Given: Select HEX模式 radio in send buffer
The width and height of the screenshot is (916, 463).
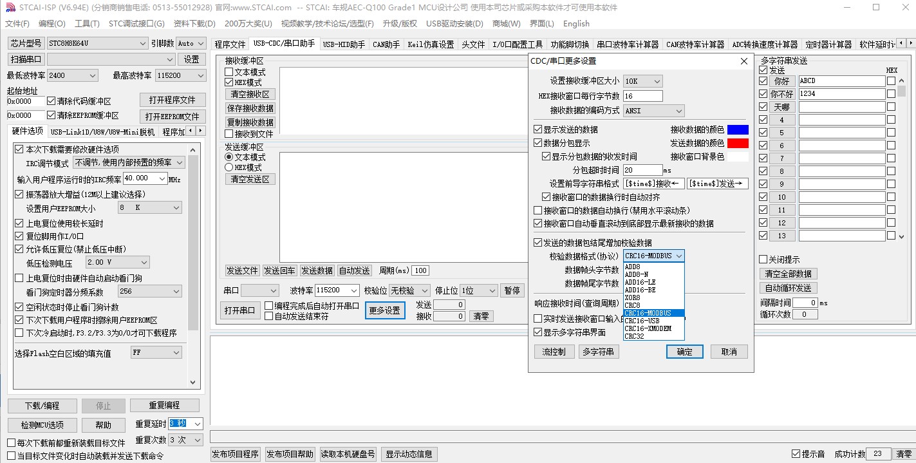Looking at the screenshot, I should (x=229, y=167).
